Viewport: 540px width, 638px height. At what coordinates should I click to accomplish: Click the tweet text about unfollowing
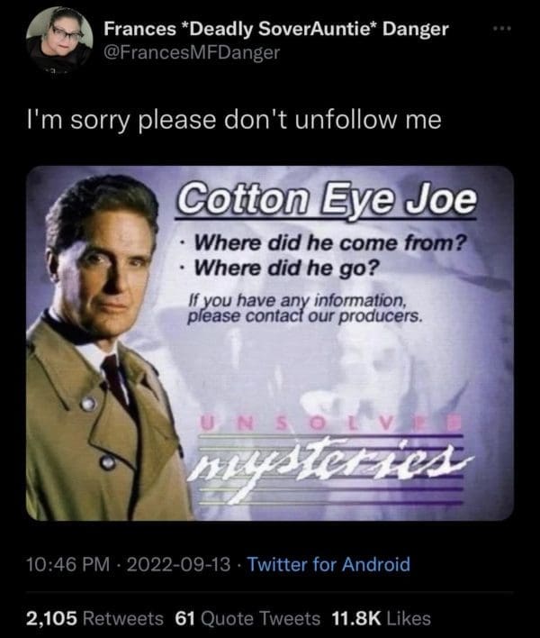click(234, 120)
